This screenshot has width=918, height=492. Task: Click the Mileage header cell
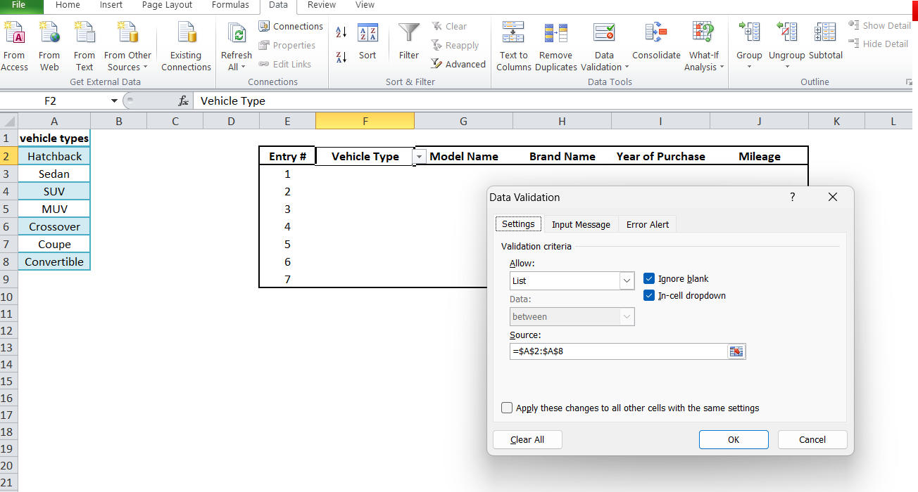[759, 156]
